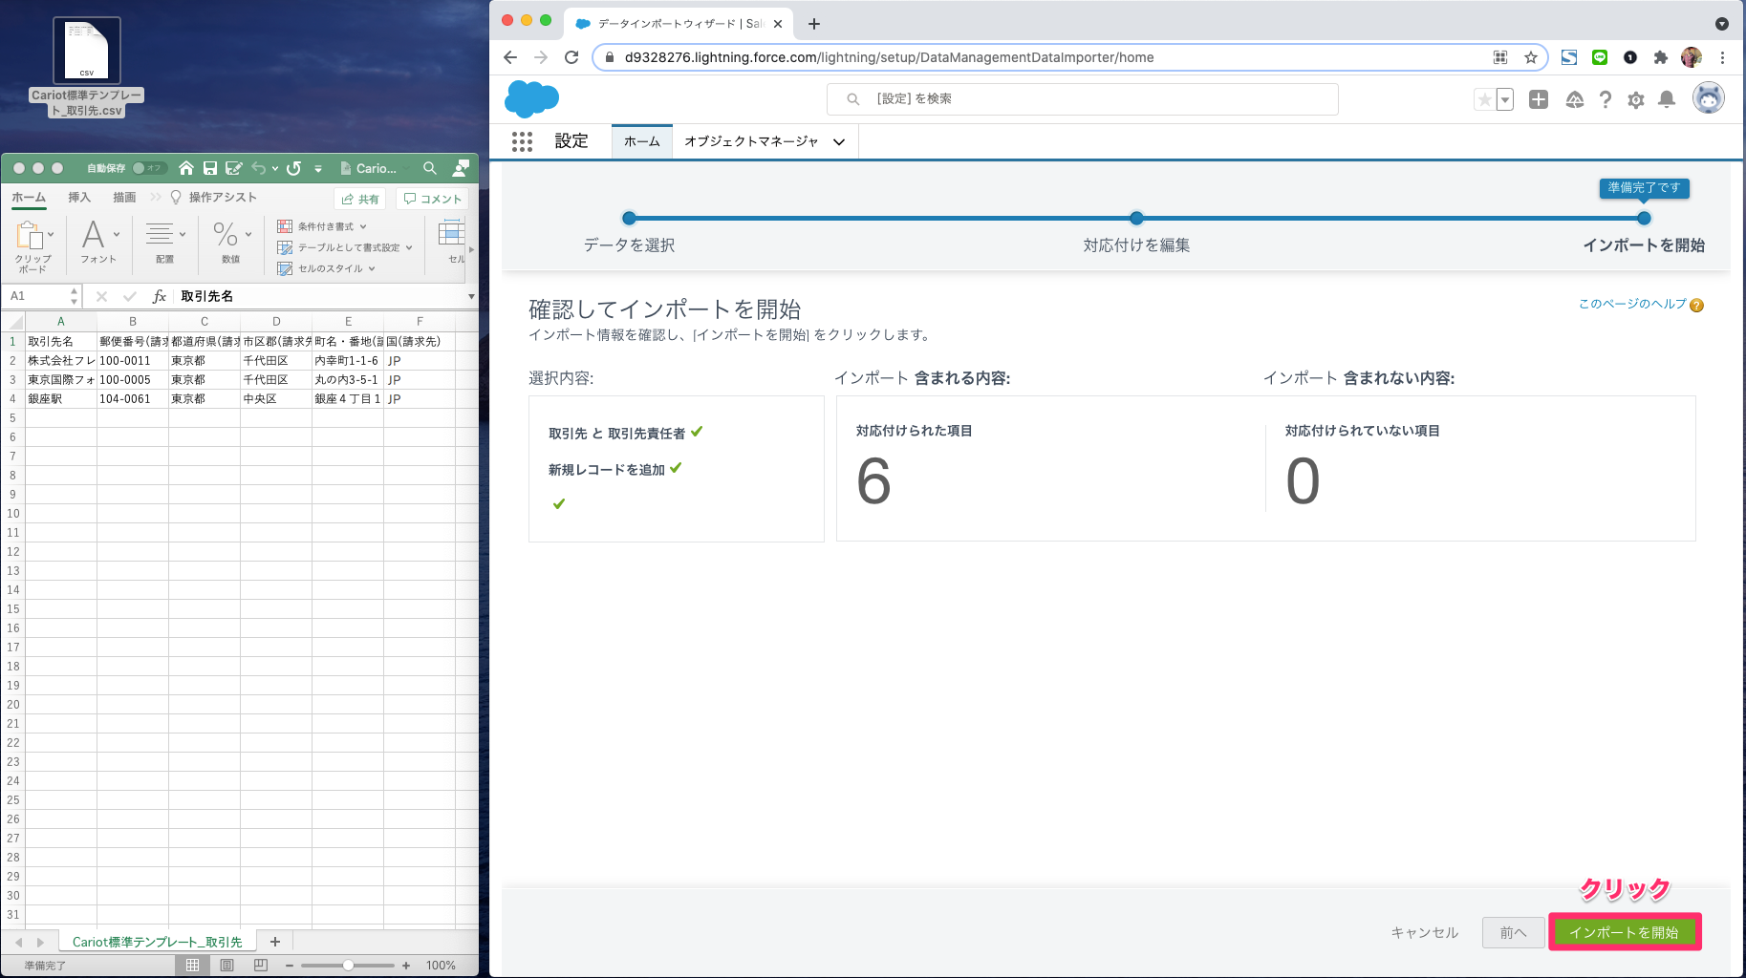Viewport: 1746px width, 978px height.
Task: Open the Salesforce favorites list dropdown
Action: tap(1505, 99)
